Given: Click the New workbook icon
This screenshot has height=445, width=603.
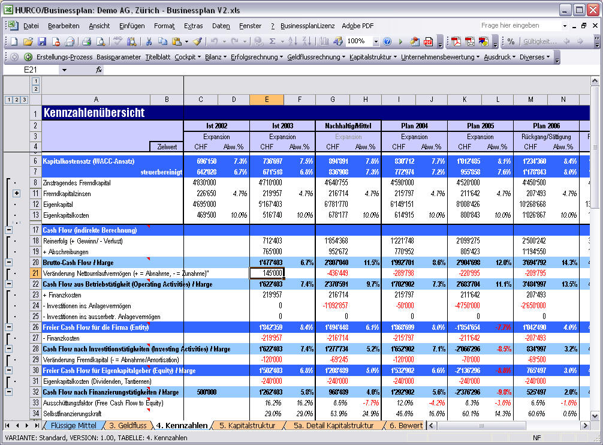Looking at the screenshot, I should tap(14, 41).
